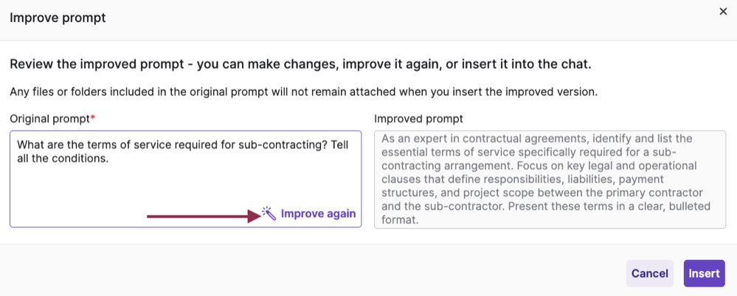Close the Improve prompt dialog

[722, 11]
